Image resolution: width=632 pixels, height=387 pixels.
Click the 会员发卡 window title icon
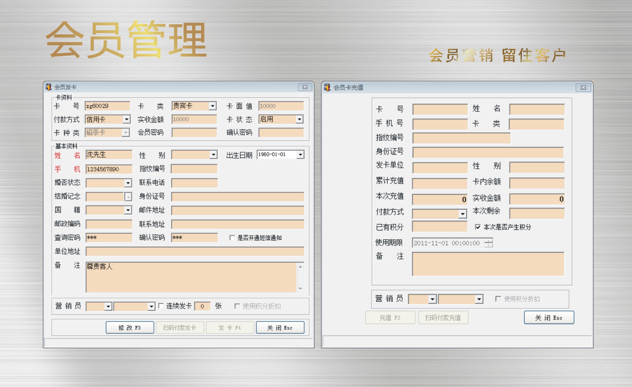[x=49, y=87]
